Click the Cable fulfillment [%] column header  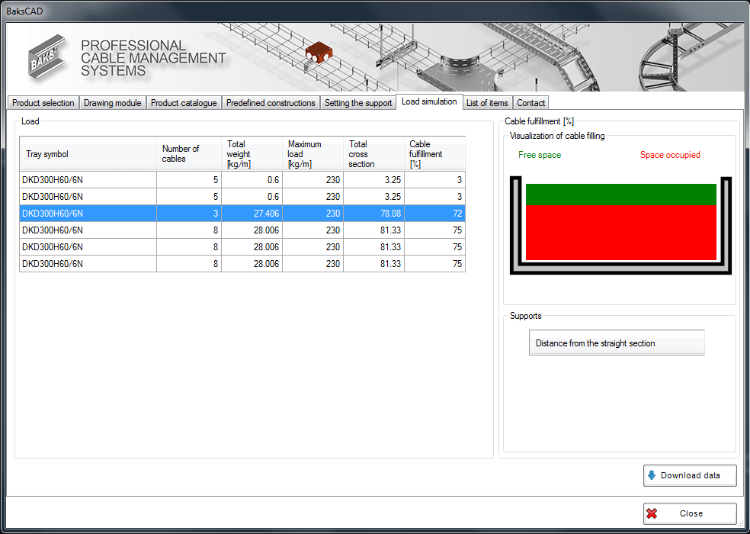point(434,154)
